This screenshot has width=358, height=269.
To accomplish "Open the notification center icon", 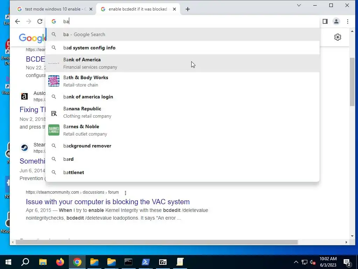I will 347,262.
